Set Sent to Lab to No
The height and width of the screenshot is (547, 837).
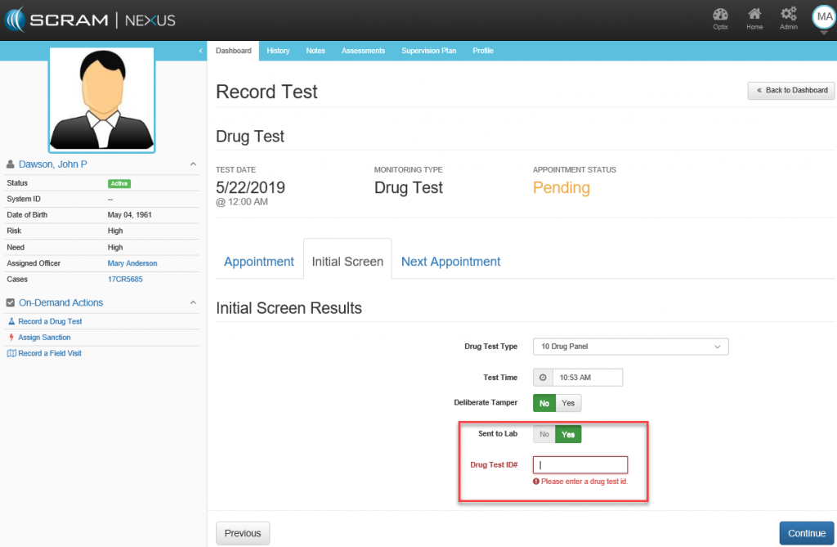coord(544,434)
